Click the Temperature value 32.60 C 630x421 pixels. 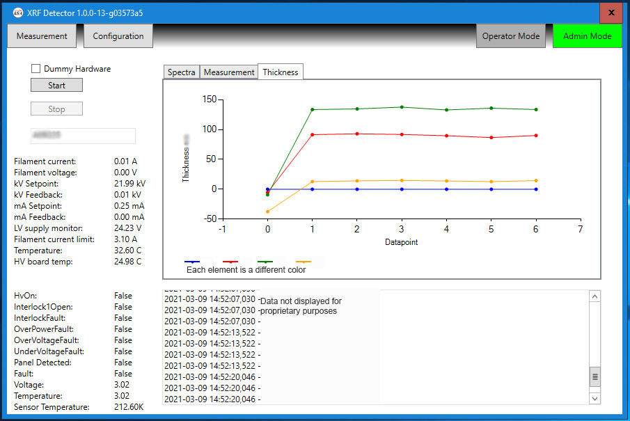click(x=128, y=251)
